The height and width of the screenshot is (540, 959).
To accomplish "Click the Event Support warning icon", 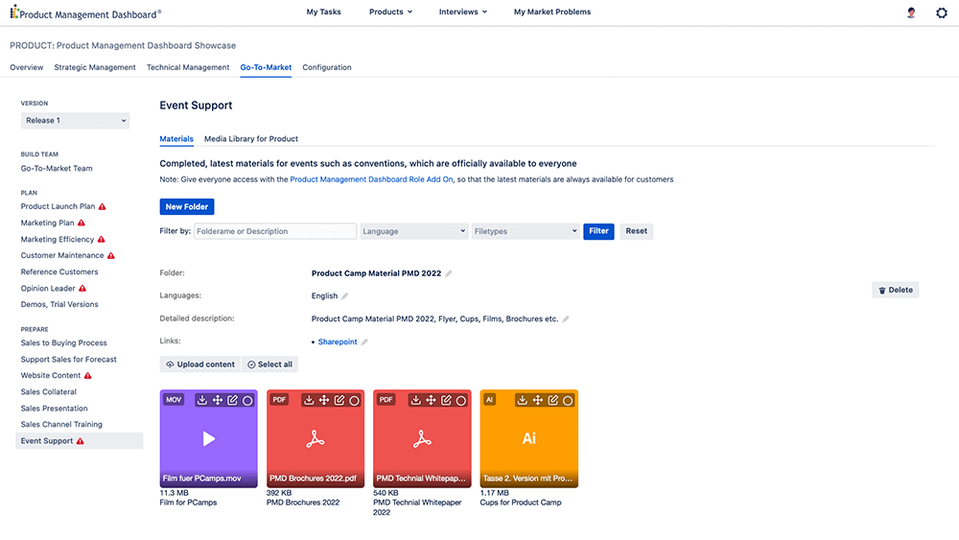I will (x=81, y=441).
